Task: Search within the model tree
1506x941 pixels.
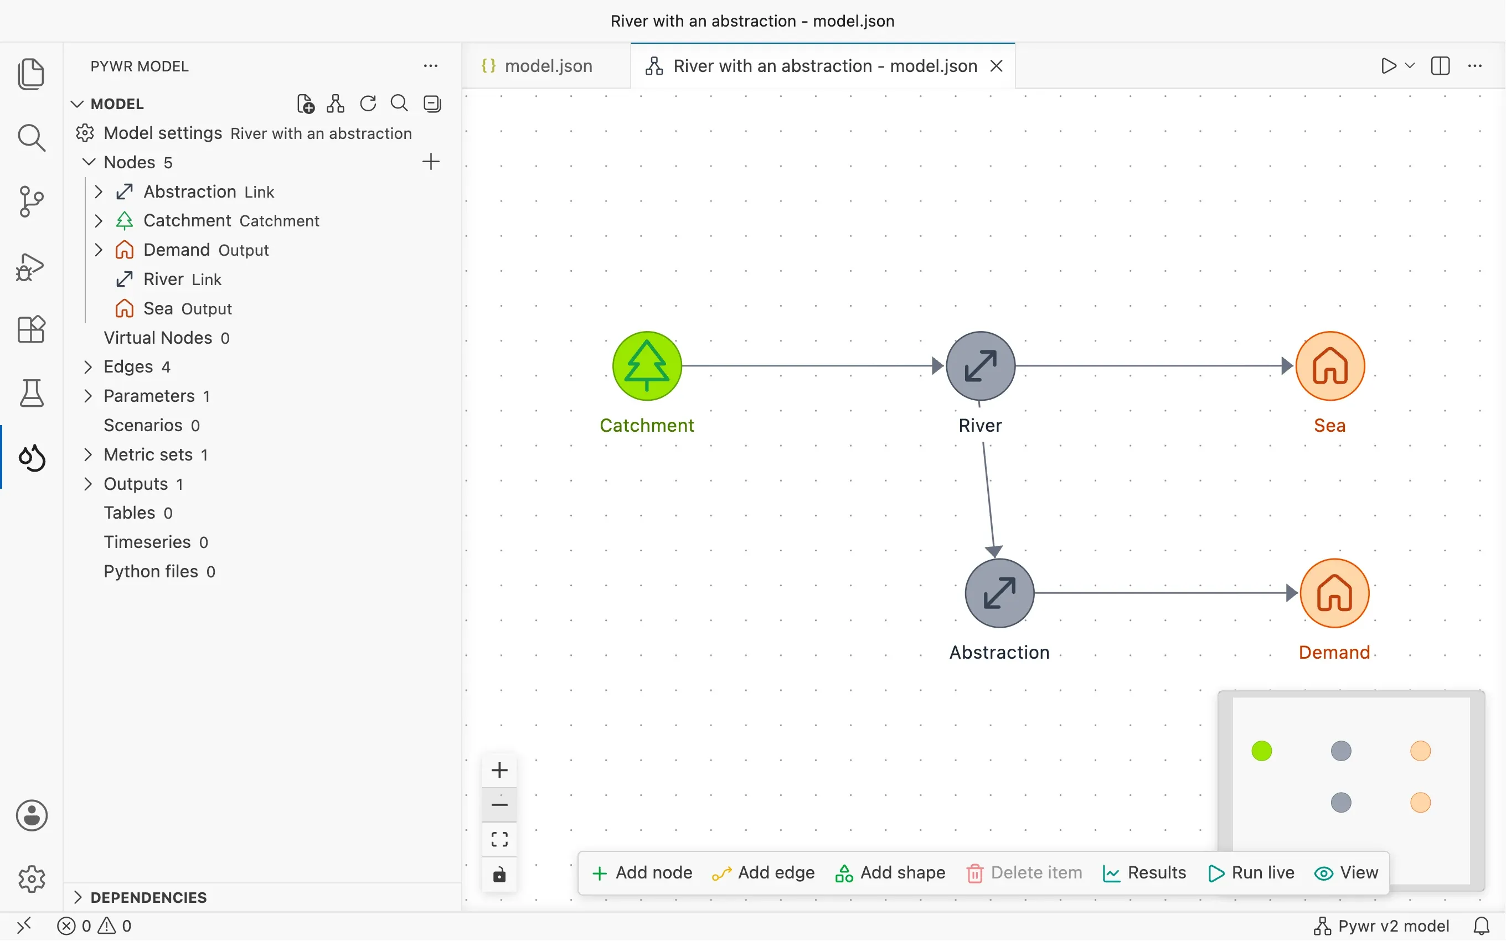Action: [x=399, y=104]
